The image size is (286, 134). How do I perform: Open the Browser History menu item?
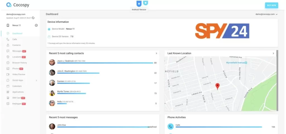[x=20, y=63]
